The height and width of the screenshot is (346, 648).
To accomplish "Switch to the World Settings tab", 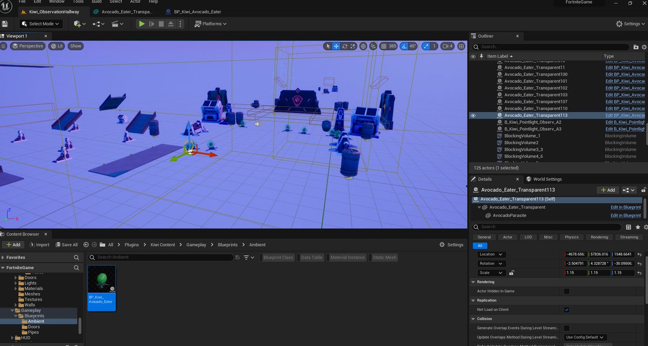I will pos(544,179).
